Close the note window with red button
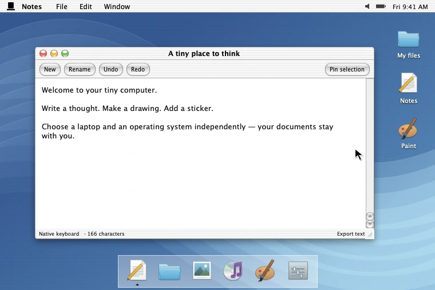Screen dimensions: 435x290 (x=43, y=54)
